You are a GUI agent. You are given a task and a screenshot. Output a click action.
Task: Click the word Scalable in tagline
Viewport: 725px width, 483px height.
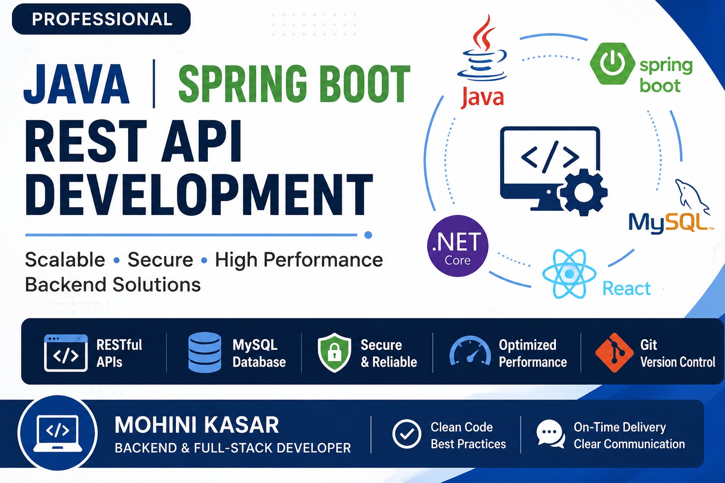[x=65, y=260]
